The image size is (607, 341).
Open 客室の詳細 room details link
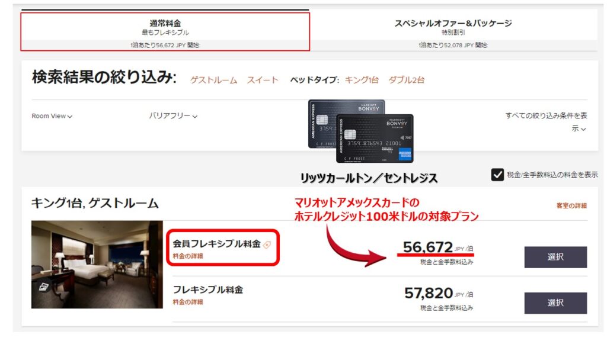(571, 205)
